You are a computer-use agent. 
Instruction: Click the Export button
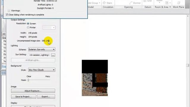[x=46, y=97]
